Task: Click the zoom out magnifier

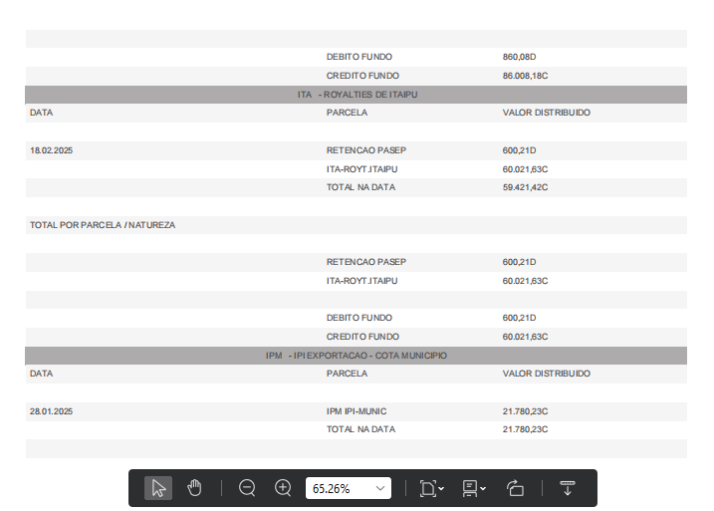Action: click(247, 488)
